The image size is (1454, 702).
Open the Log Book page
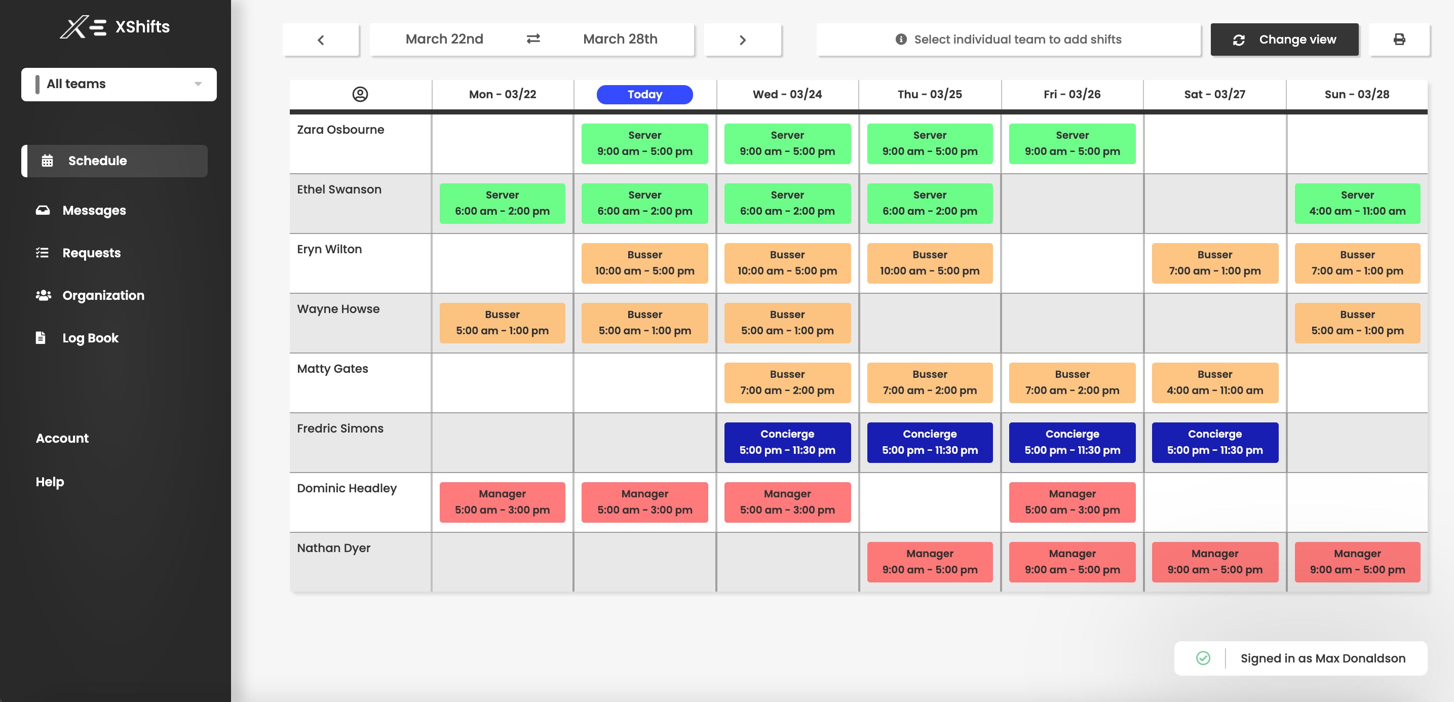[x=90, y=338]
